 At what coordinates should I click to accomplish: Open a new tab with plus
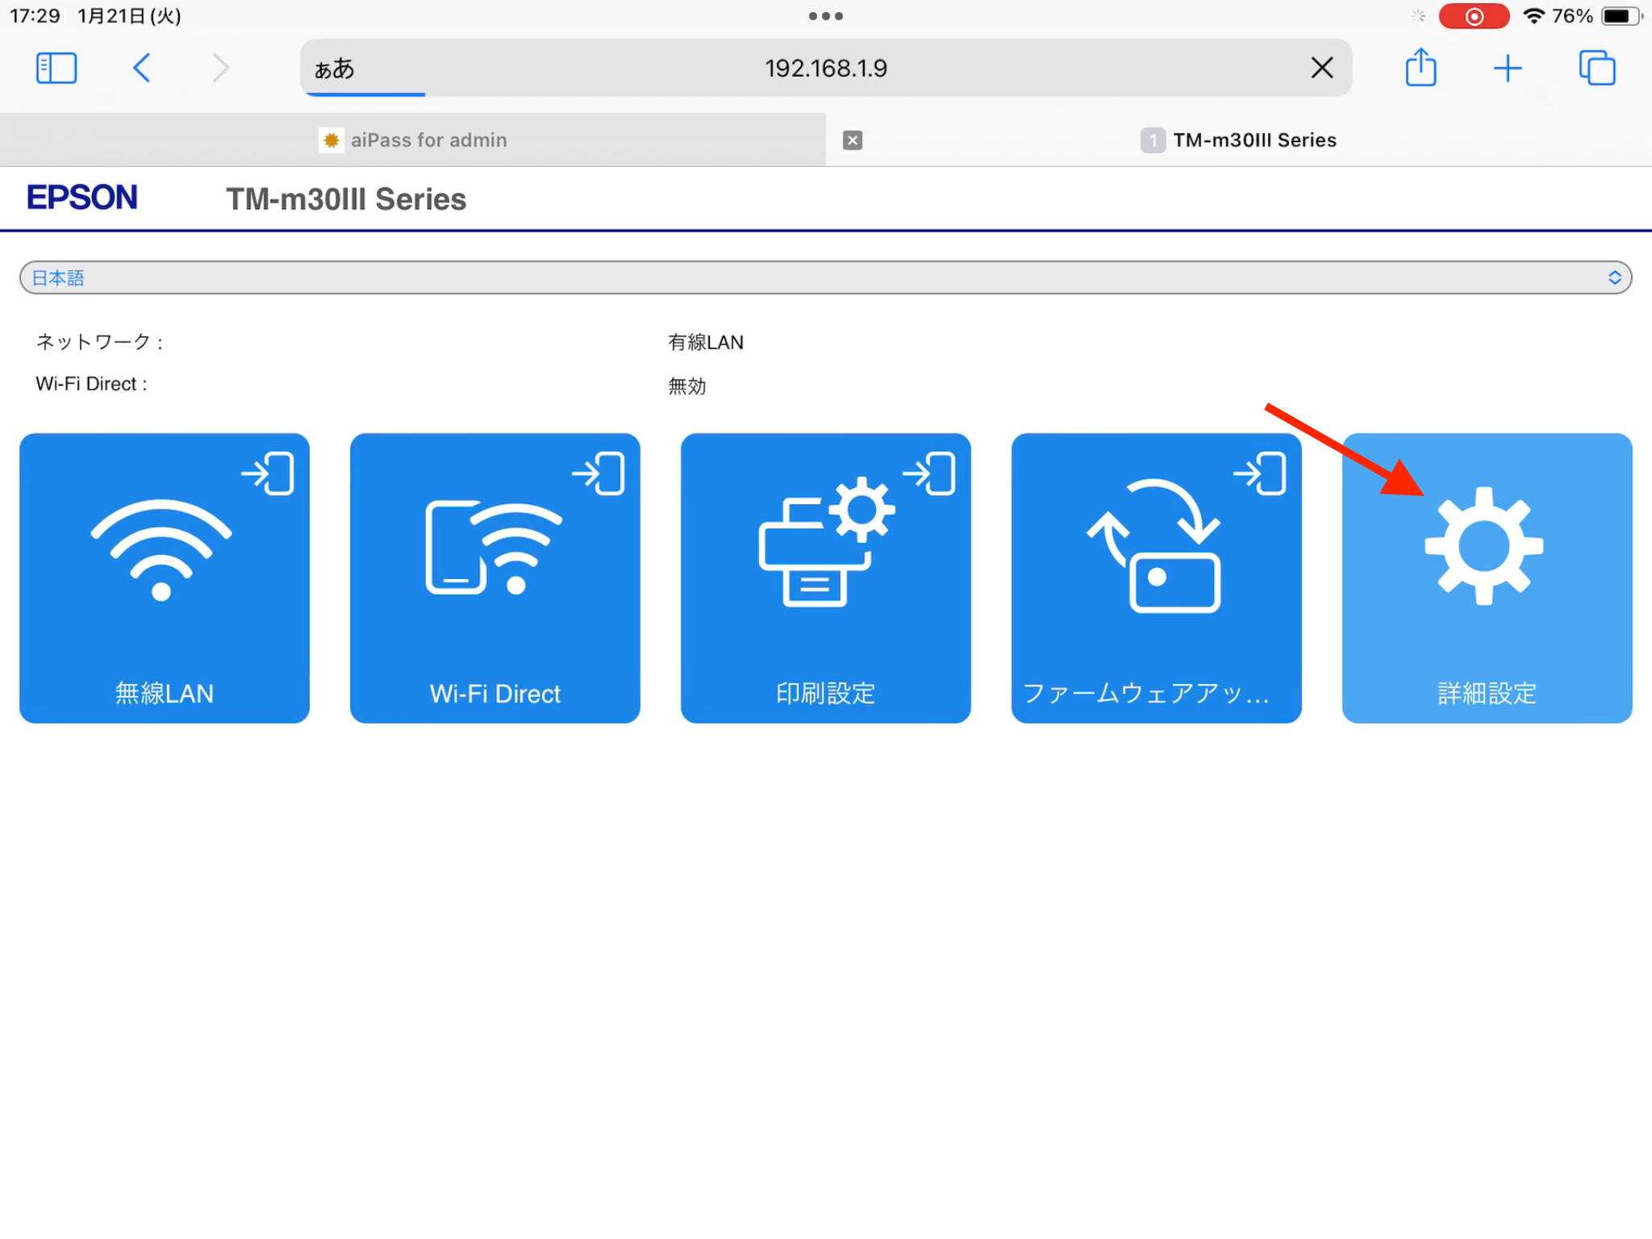1508,68
